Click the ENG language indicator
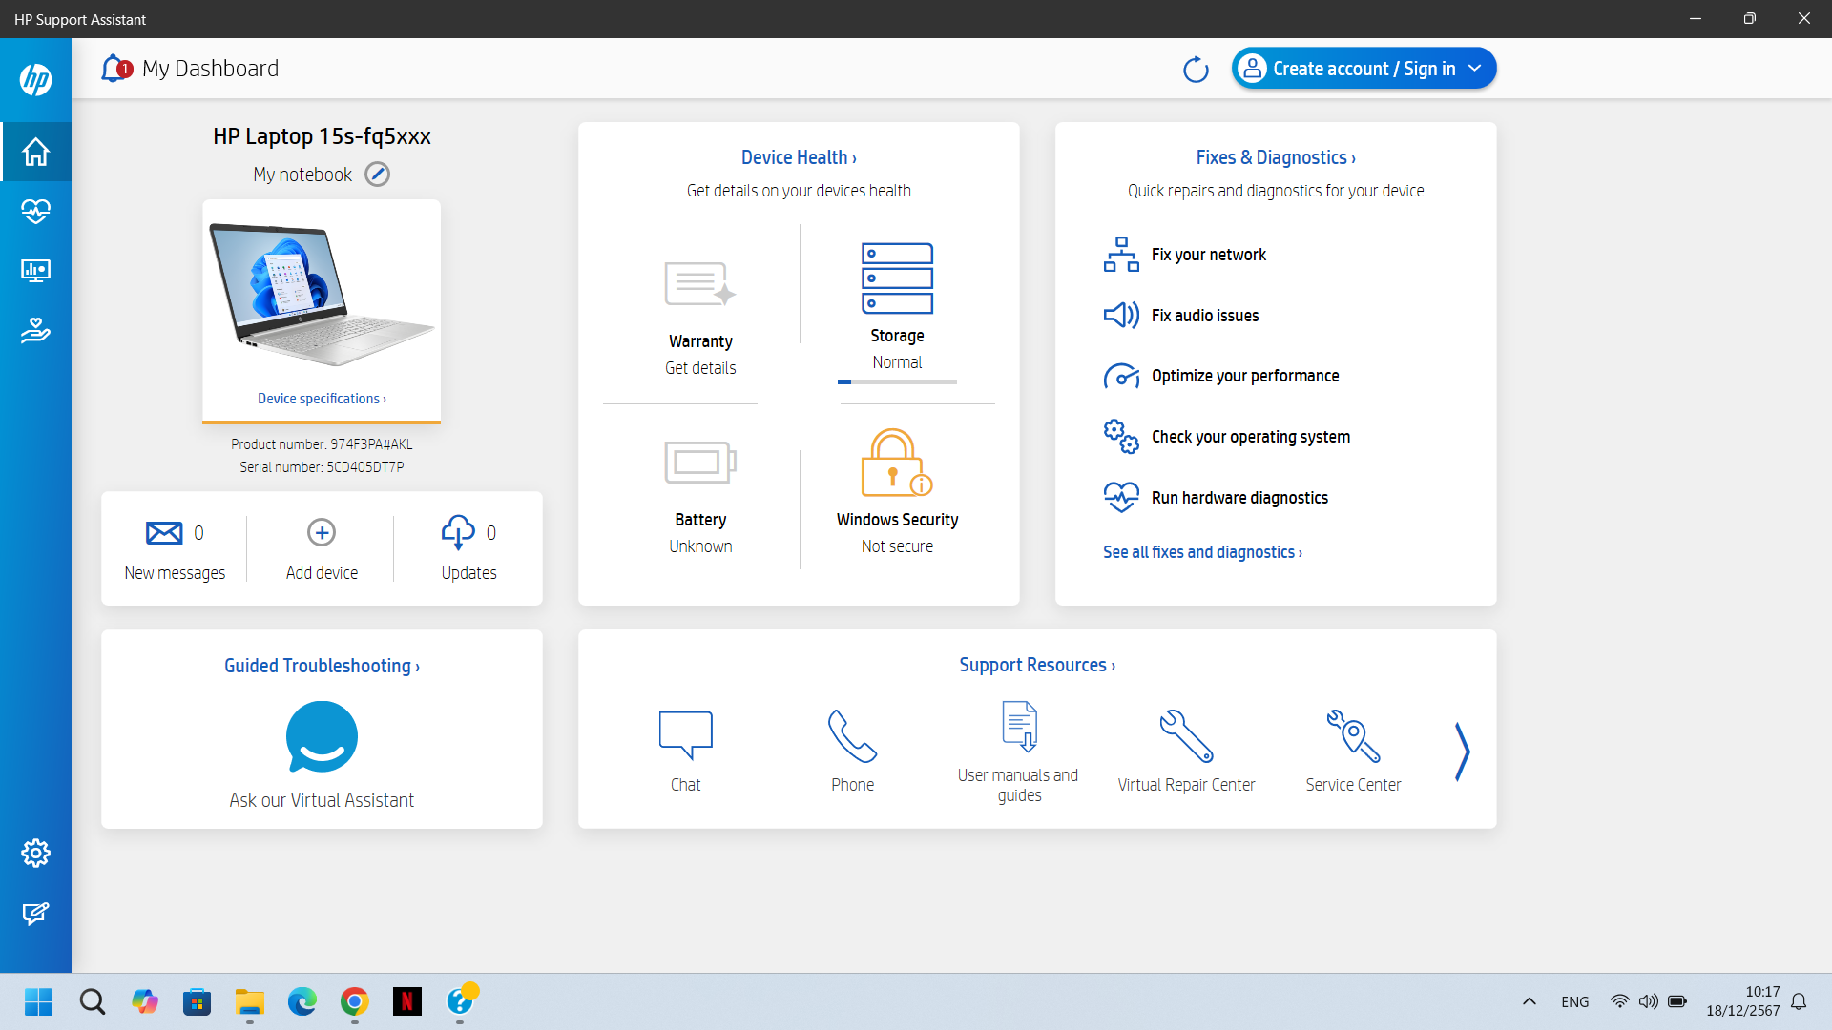The image size is (1832, 1030). [1574, 1001]
